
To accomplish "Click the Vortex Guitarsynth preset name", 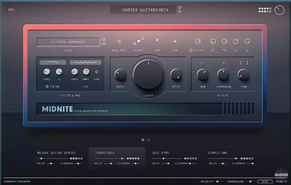I will (145, 10).
